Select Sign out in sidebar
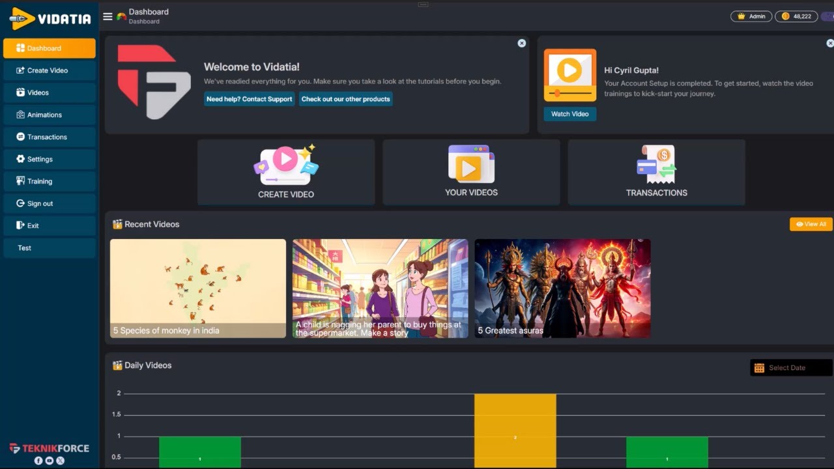This screenshot has width=834, height=469. [50, 203]
